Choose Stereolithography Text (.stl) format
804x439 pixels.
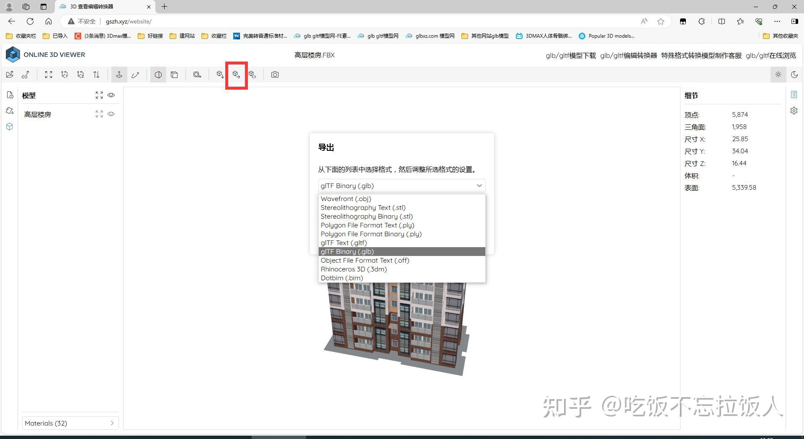tap(402, 207)
